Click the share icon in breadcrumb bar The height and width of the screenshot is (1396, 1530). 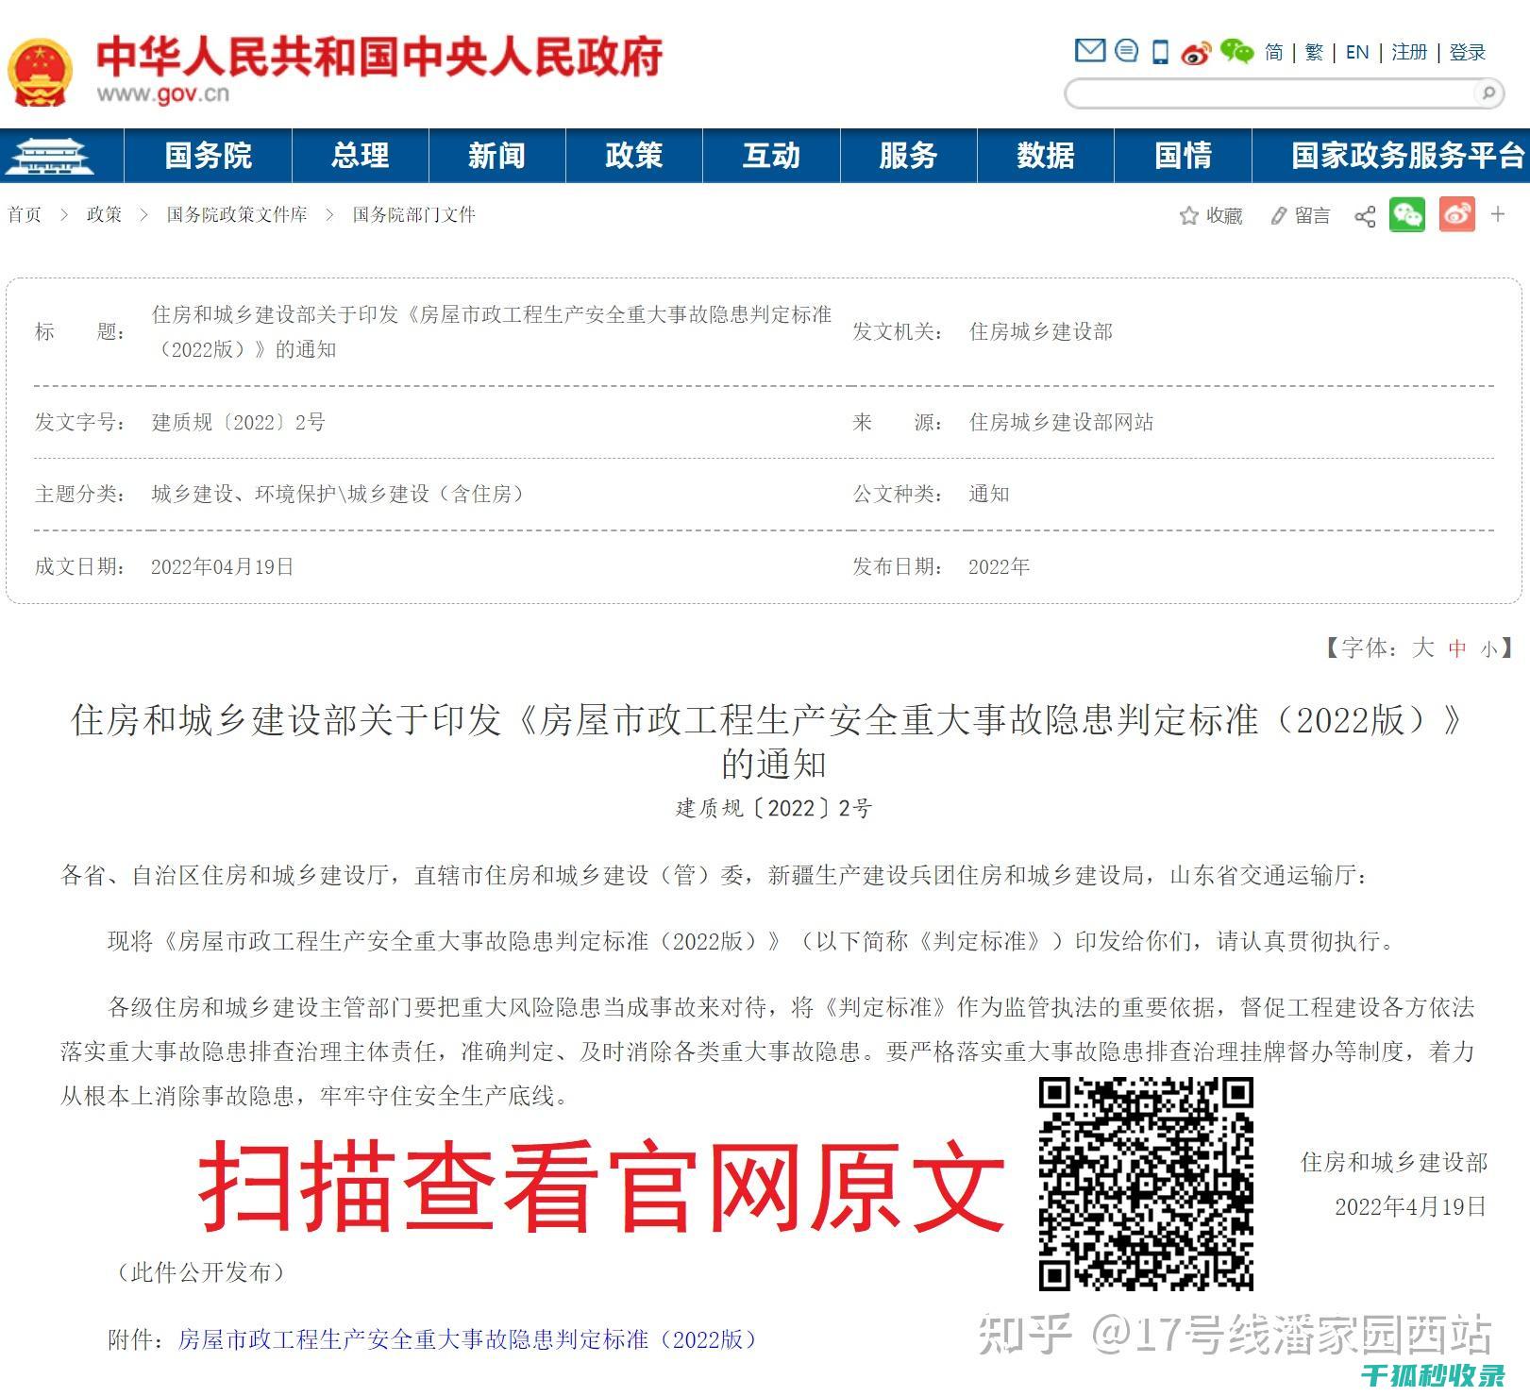(x=1365, y=216)
